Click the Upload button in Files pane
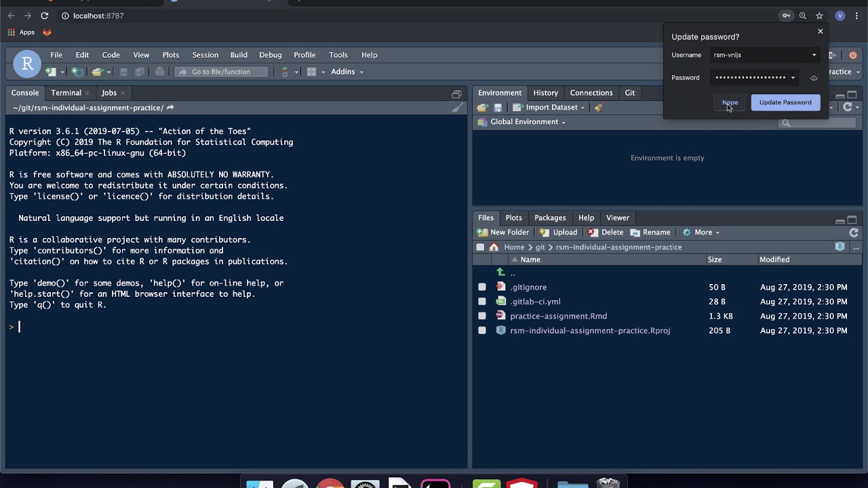This screenshot has height=488, width=868. pos(558,232)
